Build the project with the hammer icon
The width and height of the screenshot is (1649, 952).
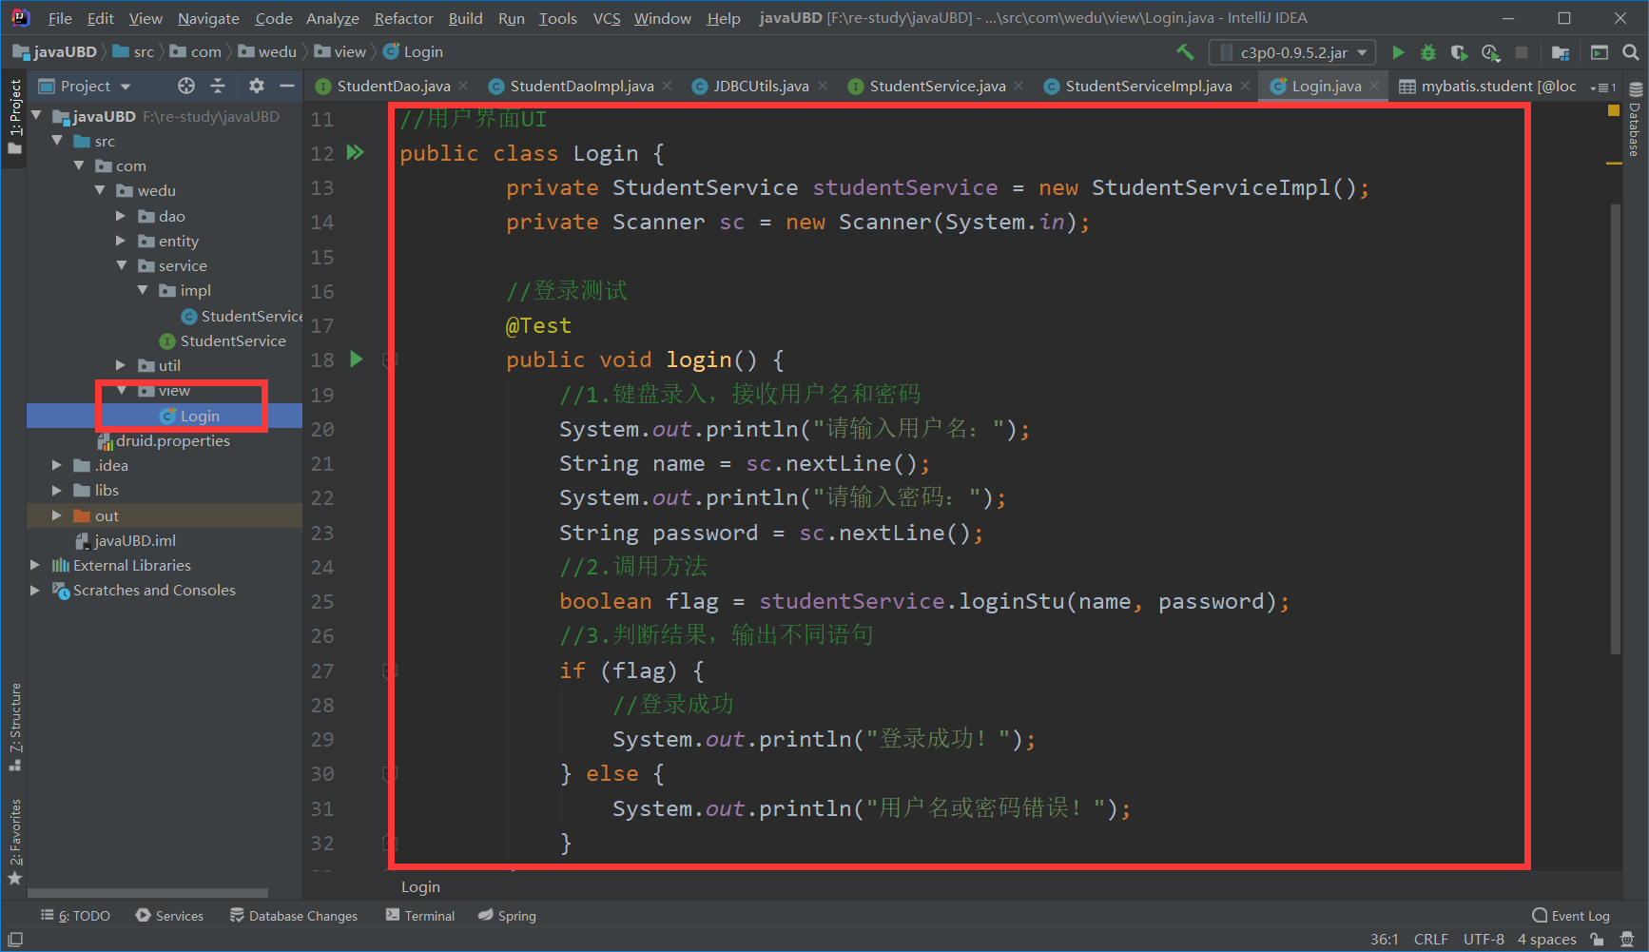pos(1185,52)
